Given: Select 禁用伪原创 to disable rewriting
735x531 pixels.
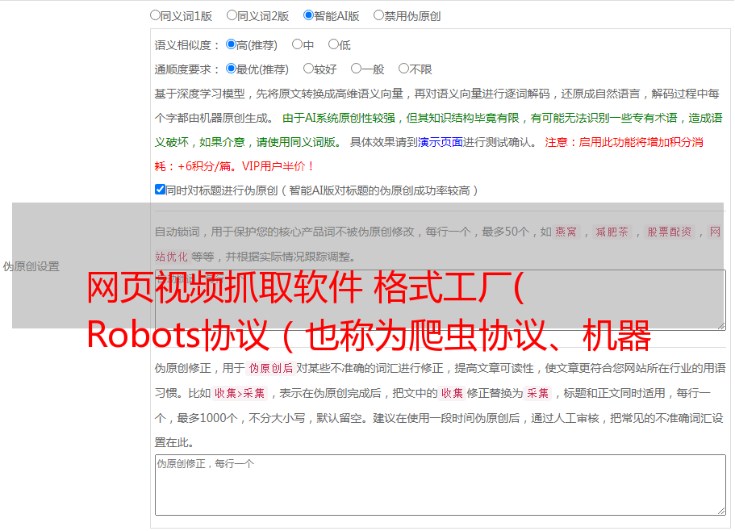Looking at the screenshot, I should pyautogui.click(x=378, y=15).
